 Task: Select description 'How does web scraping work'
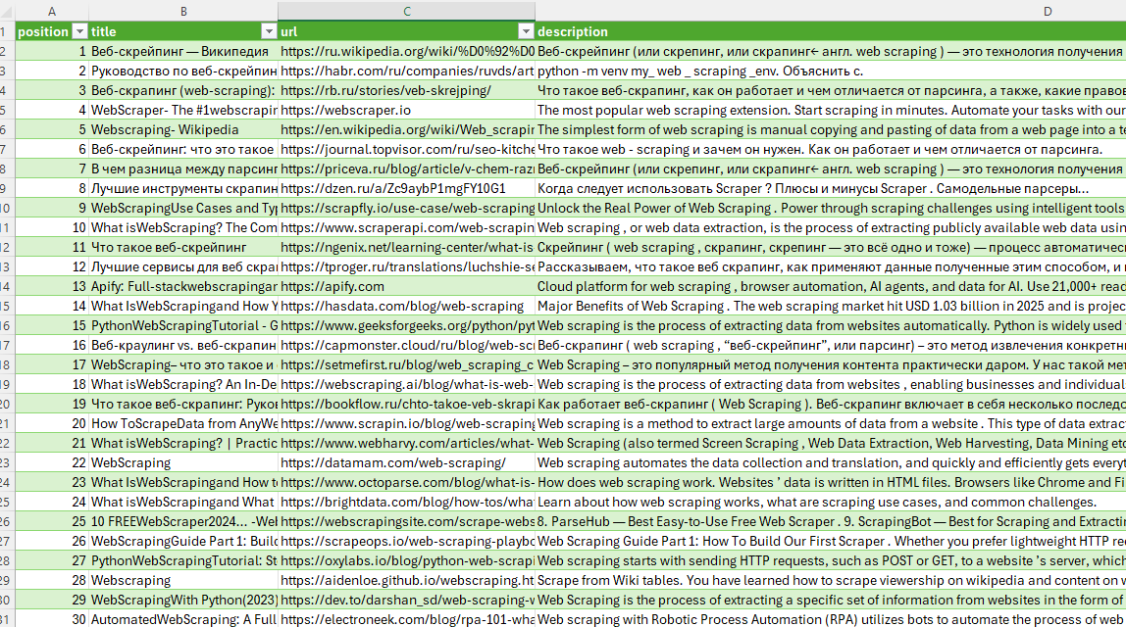[x=831, y=483]
